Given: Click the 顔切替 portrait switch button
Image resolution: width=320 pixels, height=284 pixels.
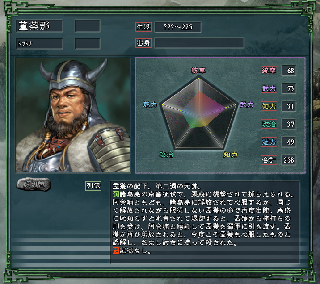Looking at the screenshot, I should pos(34,184).
